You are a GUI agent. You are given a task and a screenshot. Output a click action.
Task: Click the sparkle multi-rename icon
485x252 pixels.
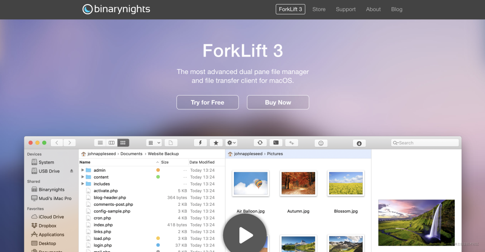[291, 143]
